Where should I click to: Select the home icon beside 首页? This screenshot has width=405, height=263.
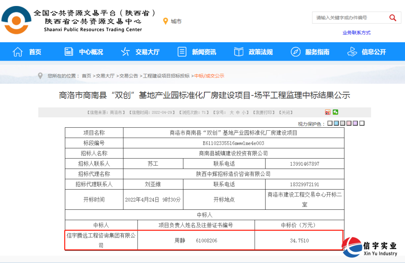point(18,52)
